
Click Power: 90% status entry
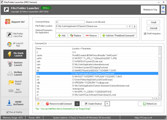(x=34, y=118)
